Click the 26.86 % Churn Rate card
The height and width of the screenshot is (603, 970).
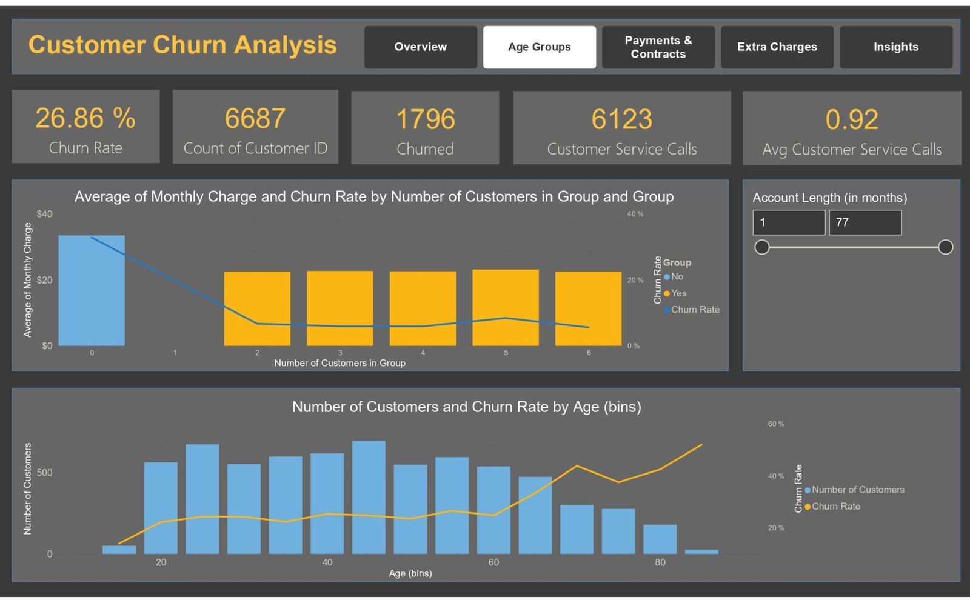tap(85, 127)
